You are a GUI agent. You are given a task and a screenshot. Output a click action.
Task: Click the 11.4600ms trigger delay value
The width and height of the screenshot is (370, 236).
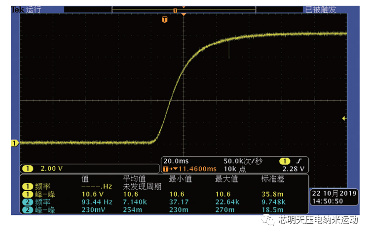point(197,169)
